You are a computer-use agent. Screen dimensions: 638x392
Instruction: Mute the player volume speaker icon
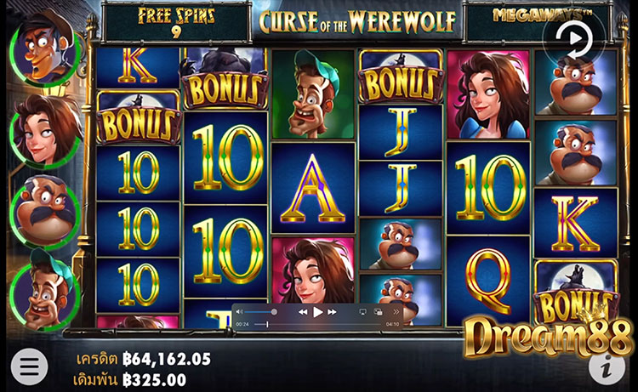pyautogui.click(x=240, y=312)
